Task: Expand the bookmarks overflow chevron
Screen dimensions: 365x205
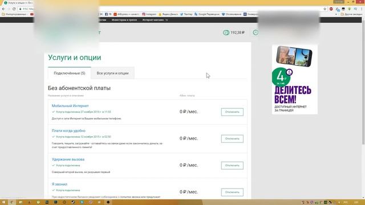Action: tap(336, 14)
